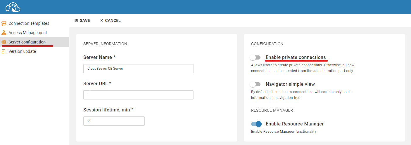Enable the private connections toggle

click(x=255, y=57)
